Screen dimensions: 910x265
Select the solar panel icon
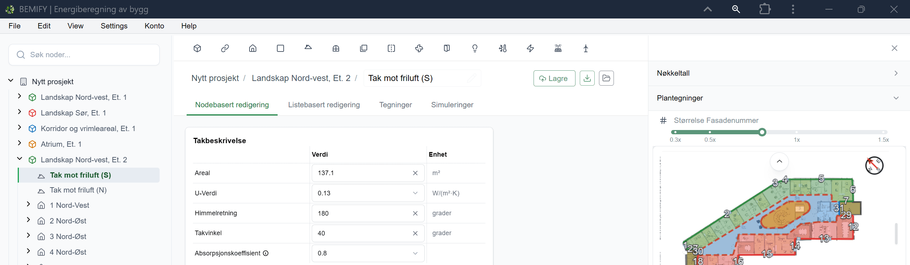click(x=558, y=48)
